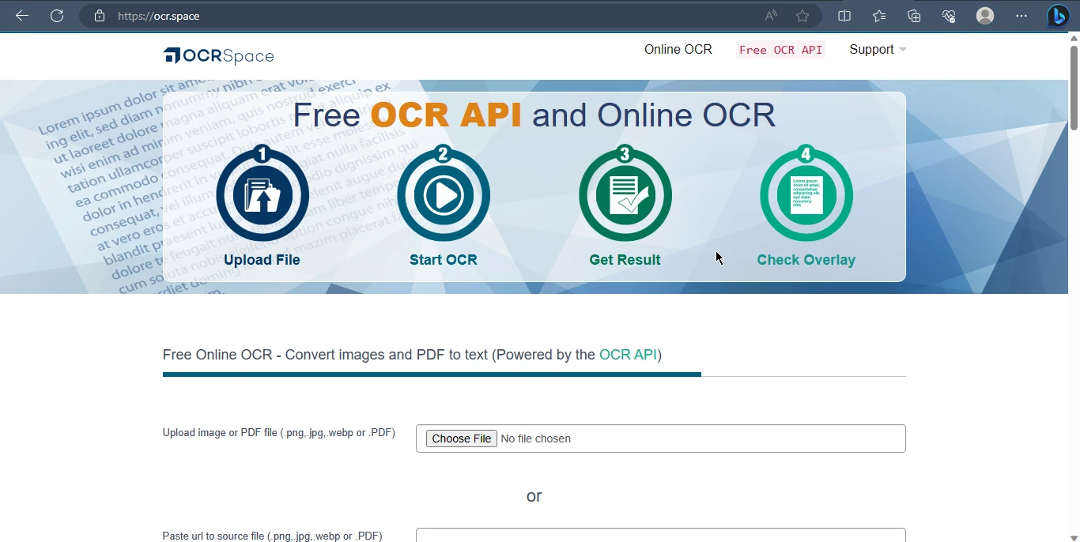The width and height of the screenshot is (1080, 542).
Task: Open the Online OCR nav item
Action: (678, 50)
